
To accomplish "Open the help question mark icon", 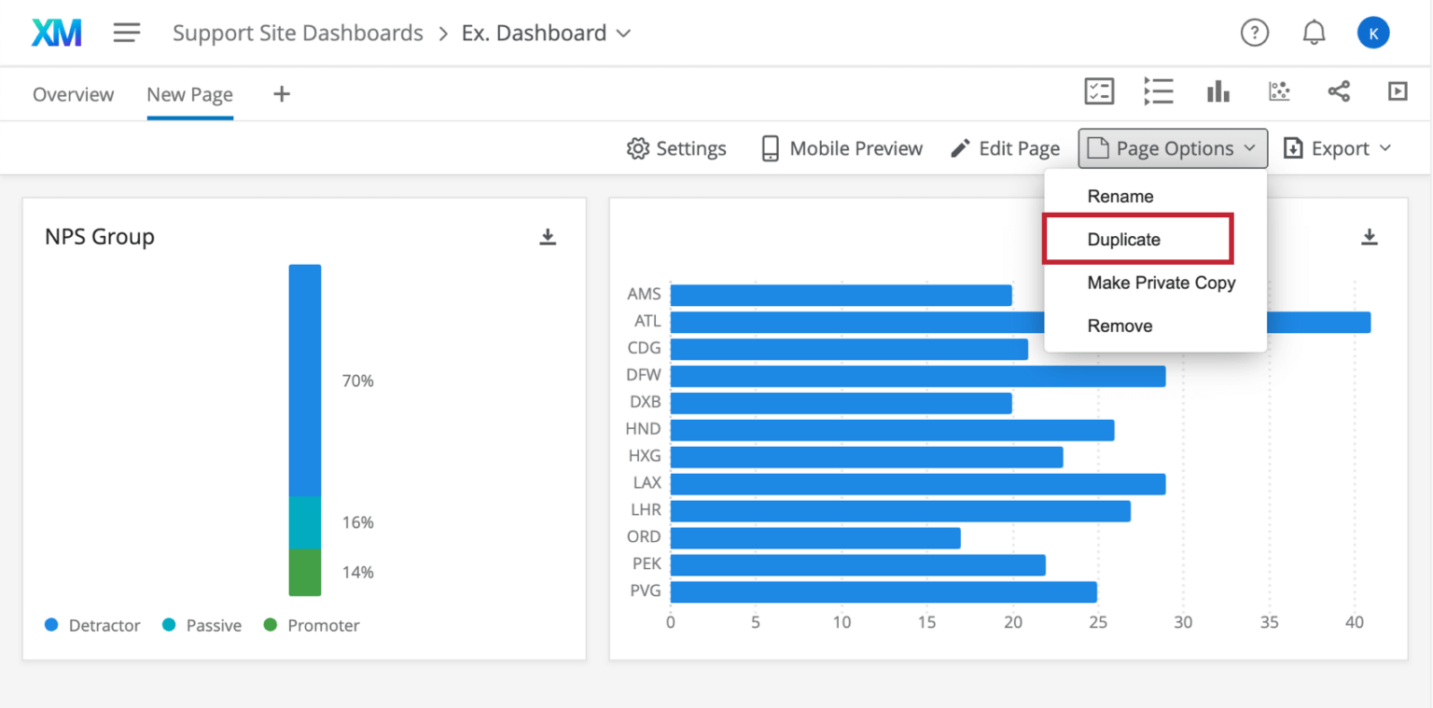I will [1255, 32].
